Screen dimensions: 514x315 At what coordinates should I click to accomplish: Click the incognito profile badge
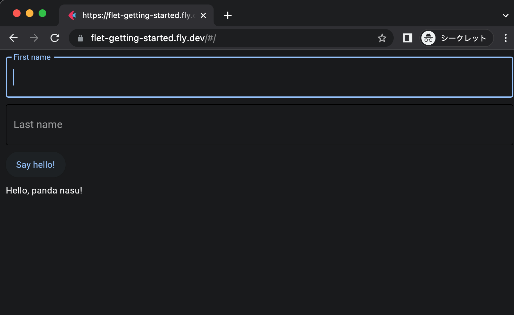pos(456,38)
